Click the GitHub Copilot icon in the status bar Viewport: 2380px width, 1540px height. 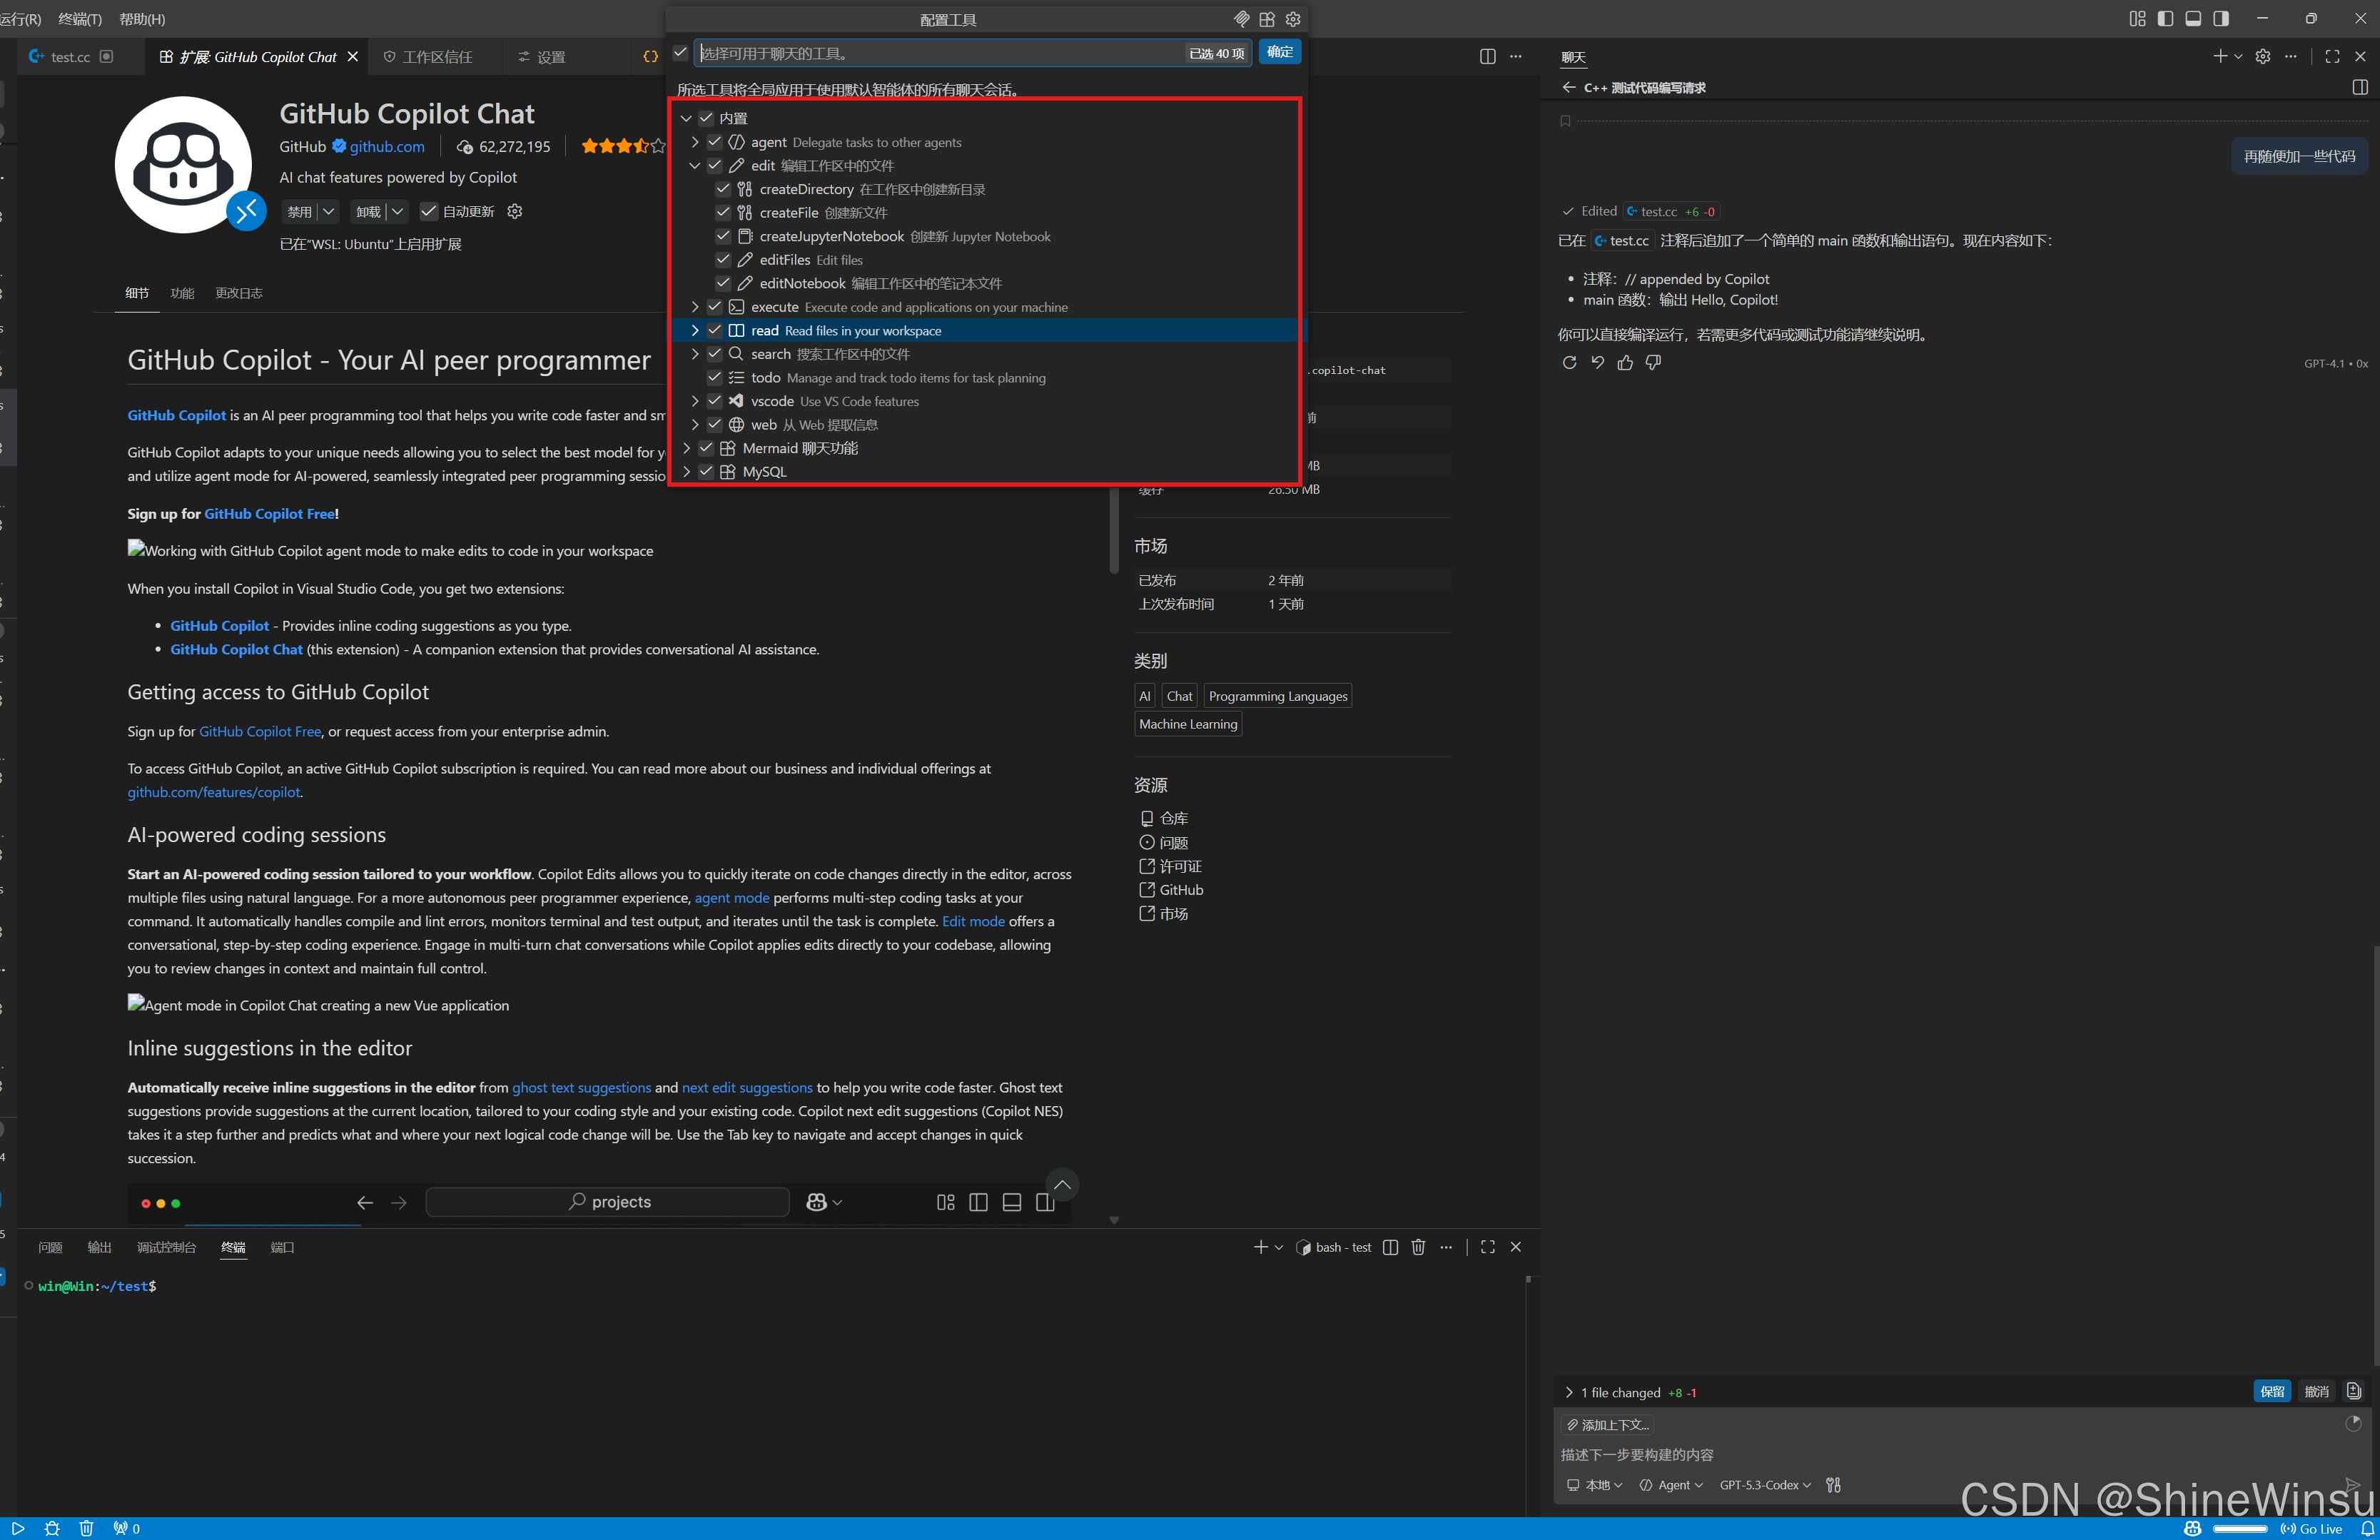click(2191, 1528)
